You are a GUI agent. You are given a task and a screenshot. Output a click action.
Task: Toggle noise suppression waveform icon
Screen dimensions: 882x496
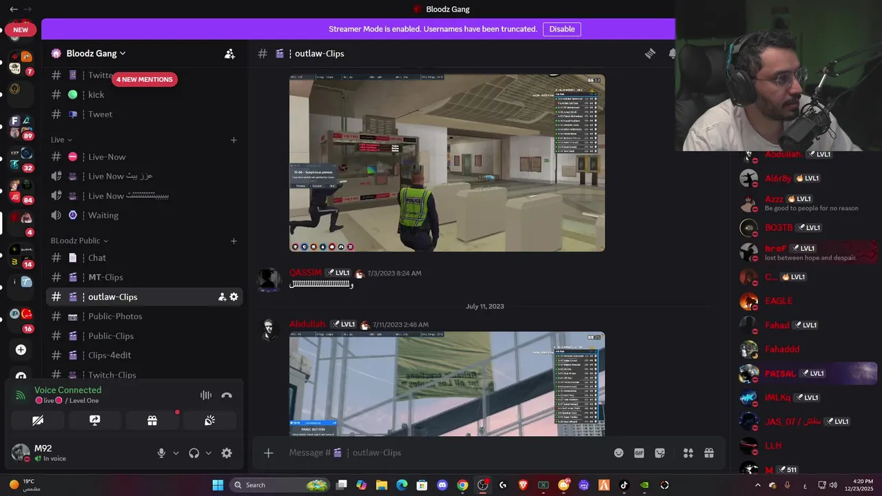205,395
